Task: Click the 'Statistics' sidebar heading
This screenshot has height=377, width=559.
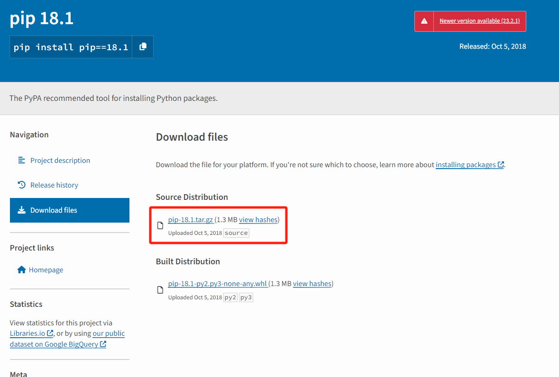Action: point(26,304)
